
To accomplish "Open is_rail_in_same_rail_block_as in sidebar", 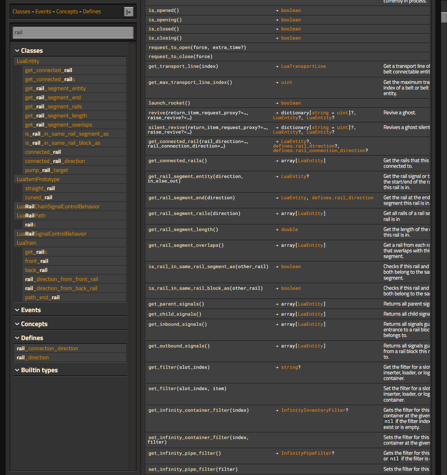I will [x=63, y=143].
